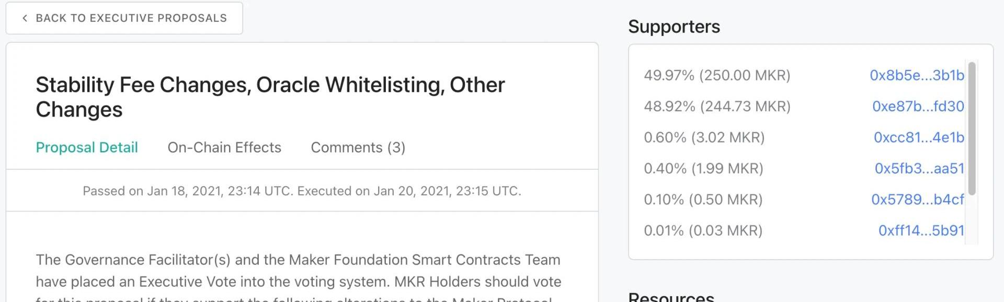Click the 0x5fb3...aa51 address link
Viewport: 1004px width, 302px height.
click(919, 168)
